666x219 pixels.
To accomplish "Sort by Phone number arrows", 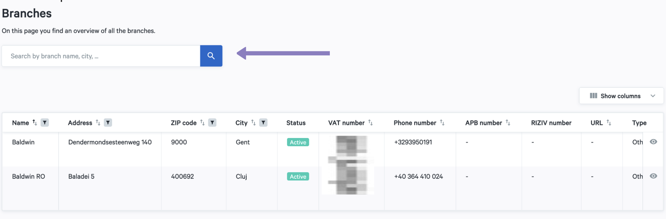I will click(x=442, y=123).
